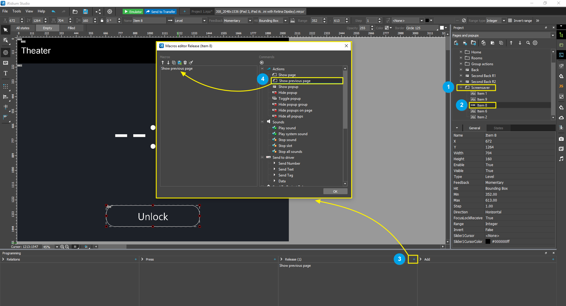Click add command plus circle icon
This screenshot has height=306, width=566.
[x=262, y=63]
